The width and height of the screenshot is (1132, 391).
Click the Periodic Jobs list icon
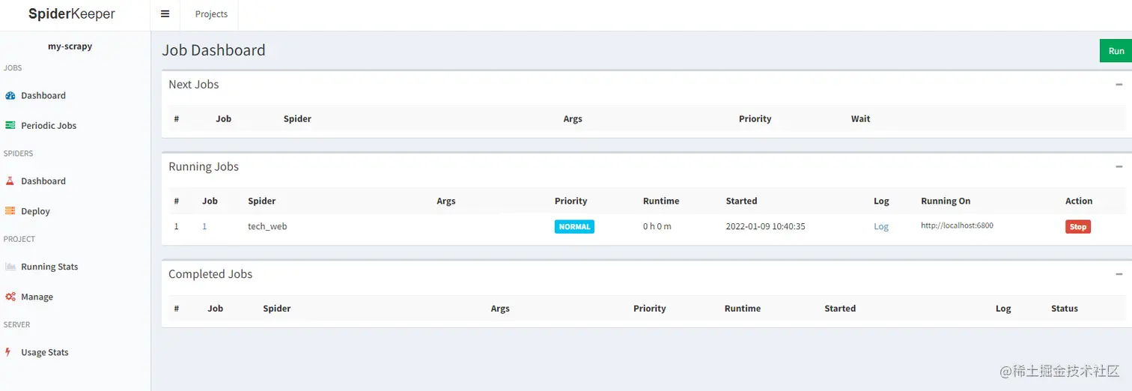(10, 125)
